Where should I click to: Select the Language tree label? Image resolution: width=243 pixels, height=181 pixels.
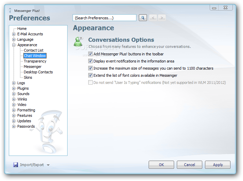[25, 39]
